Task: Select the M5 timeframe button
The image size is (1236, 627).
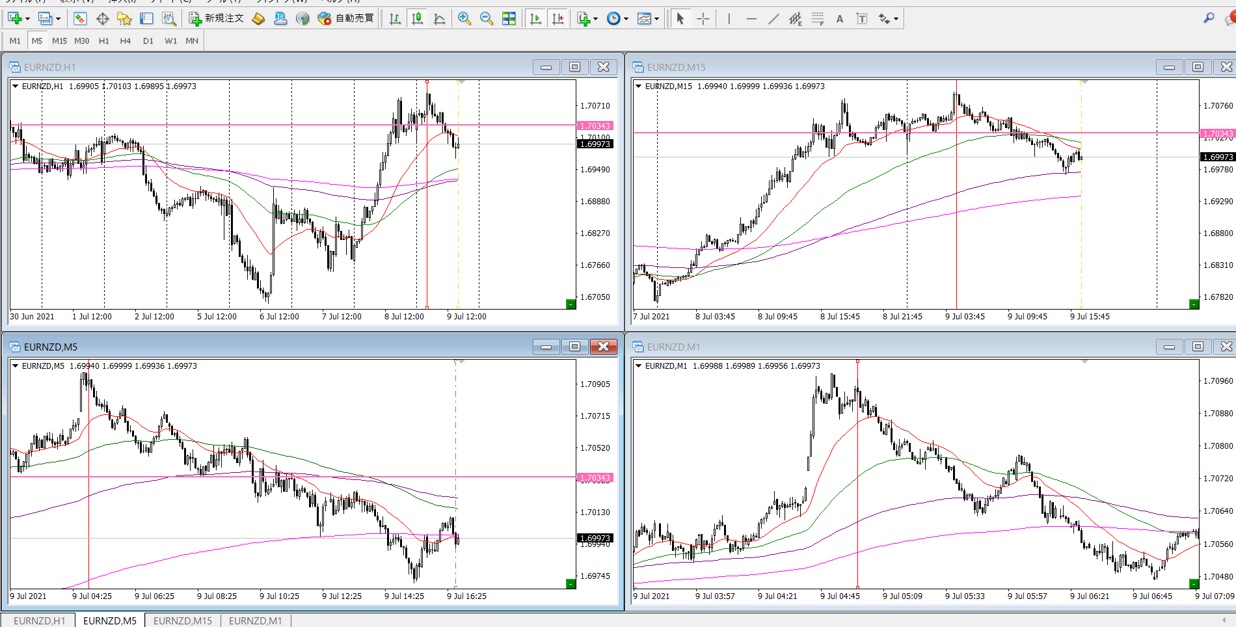Action: pyautogui.click(x=37, y=40)
